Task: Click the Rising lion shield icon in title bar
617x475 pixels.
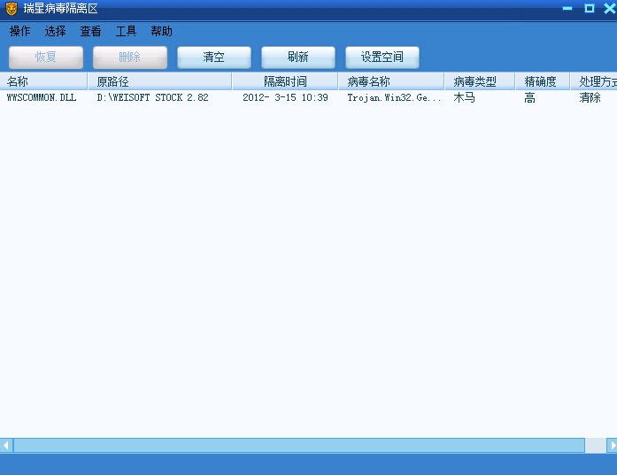Action: click(12, 8)
